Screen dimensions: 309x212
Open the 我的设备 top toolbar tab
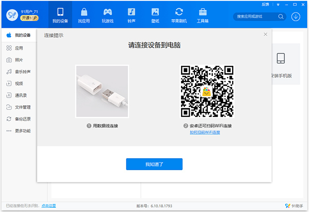point(60,15)
